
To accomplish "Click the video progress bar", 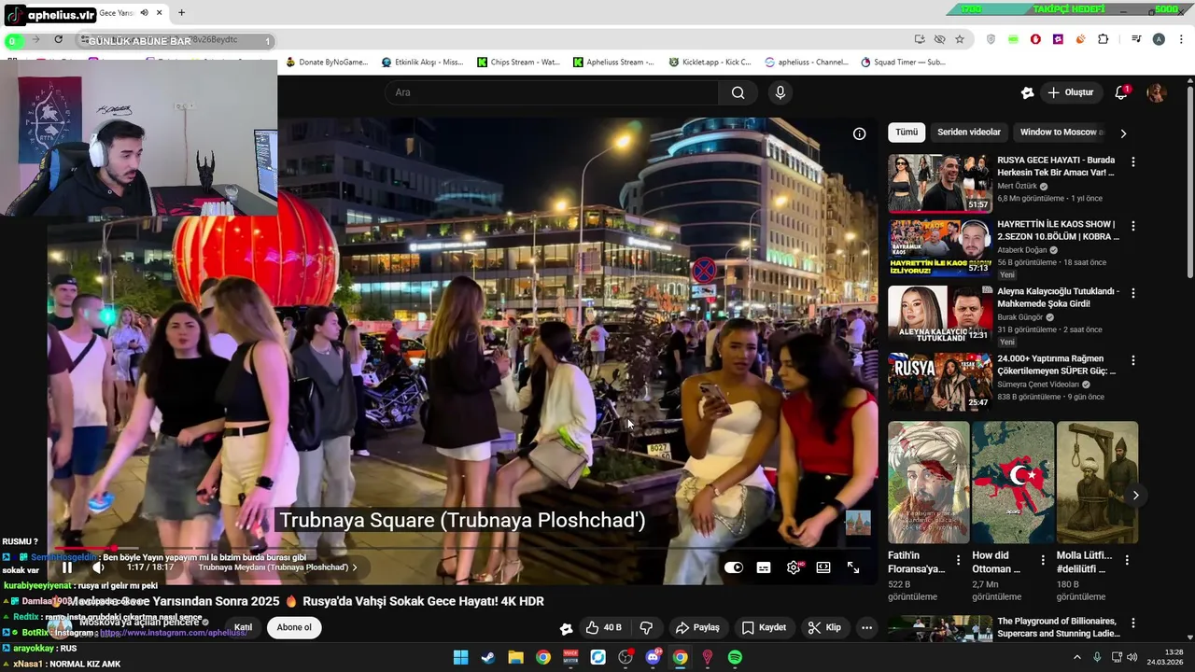I will pos(462,549).
